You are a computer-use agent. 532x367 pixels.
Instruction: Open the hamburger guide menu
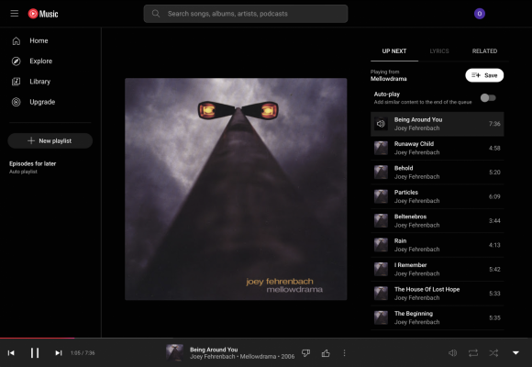15,14
